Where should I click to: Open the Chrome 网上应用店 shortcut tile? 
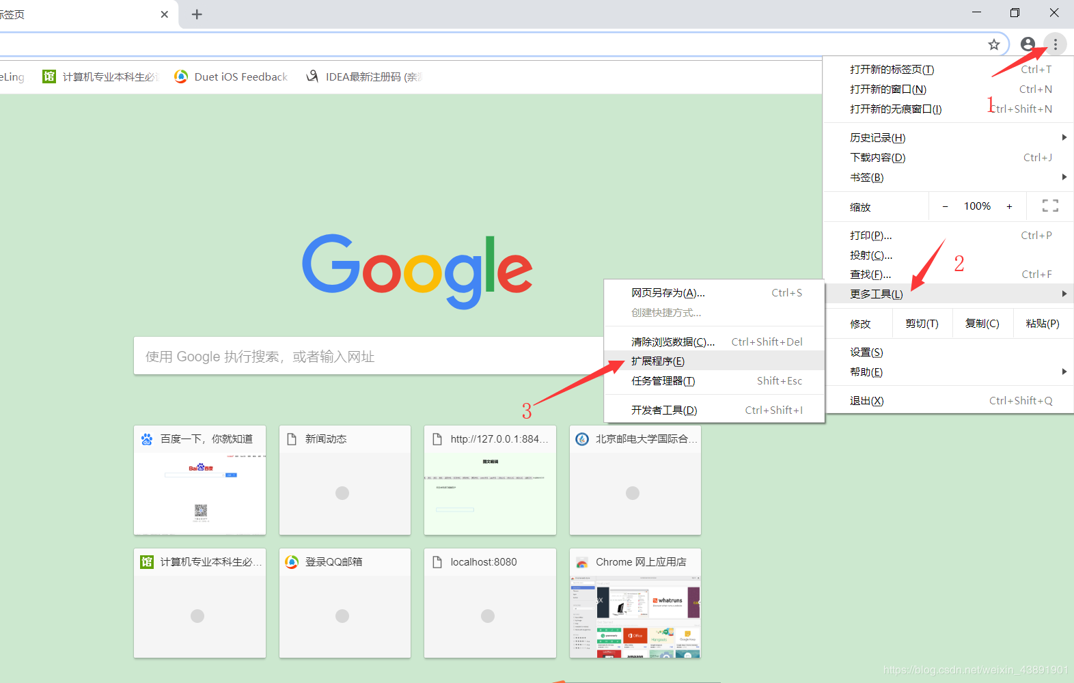click(635, 603)
